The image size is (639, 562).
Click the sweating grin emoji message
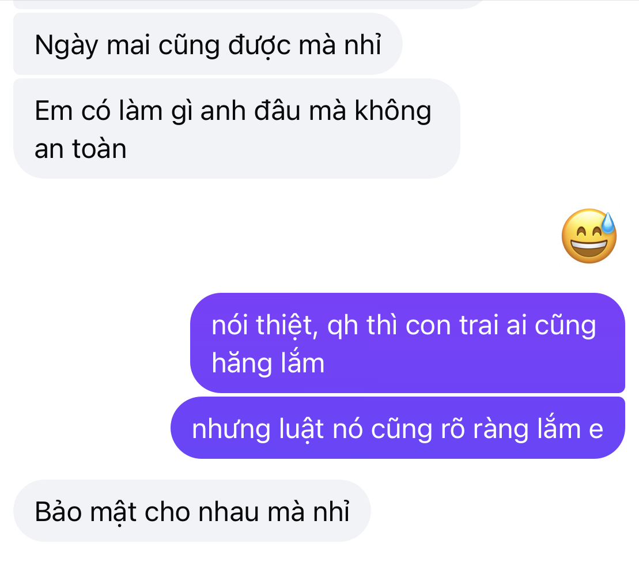pyautogui.click(x=589, y=236)
